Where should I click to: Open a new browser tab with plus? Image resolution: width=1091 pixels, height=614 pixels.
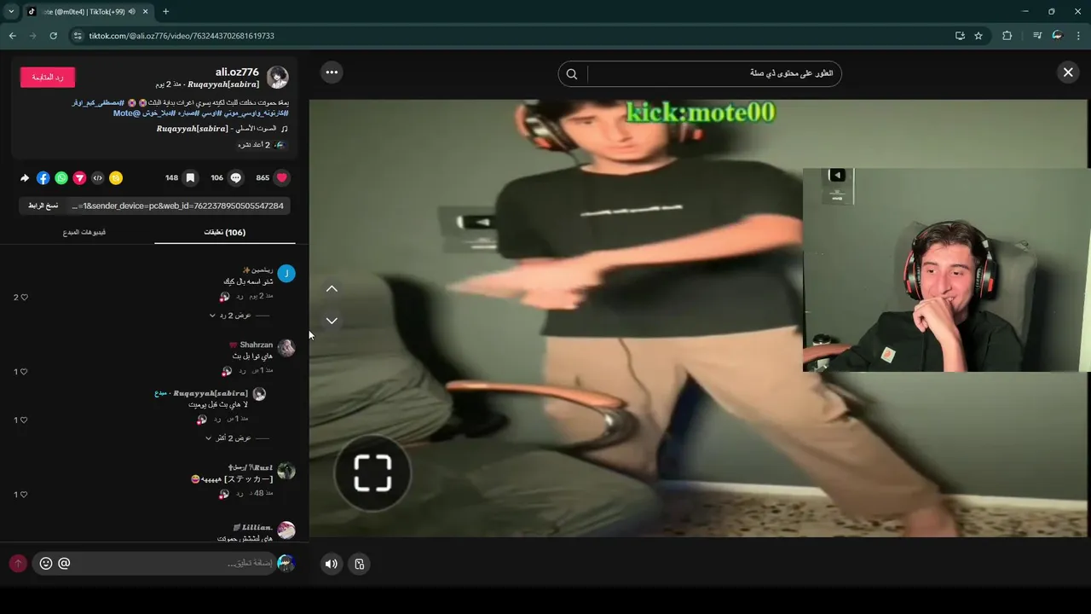pyautogui.click(x=165, y=12)
